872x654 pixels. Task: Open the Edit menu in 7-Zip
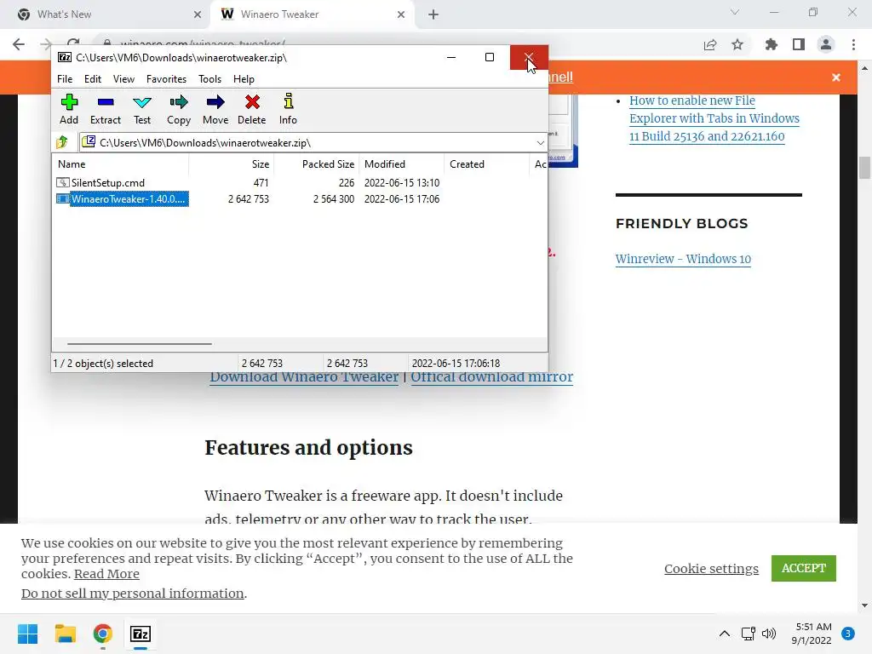click(92, 79)
